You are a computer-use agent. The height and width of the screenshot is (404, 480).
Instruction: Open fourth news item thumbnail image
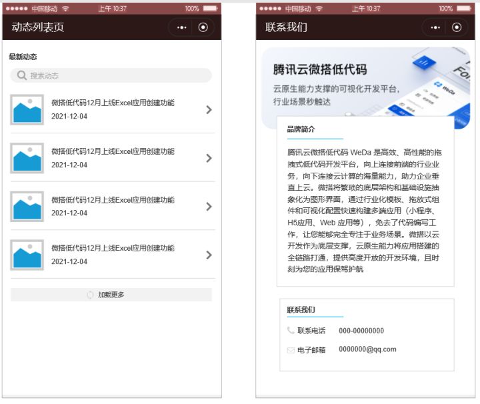click(x=27, y=255)
